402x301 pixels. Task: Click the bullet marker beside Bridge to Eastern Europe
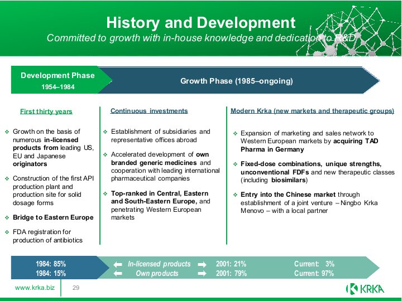click(x=7, y=218)
